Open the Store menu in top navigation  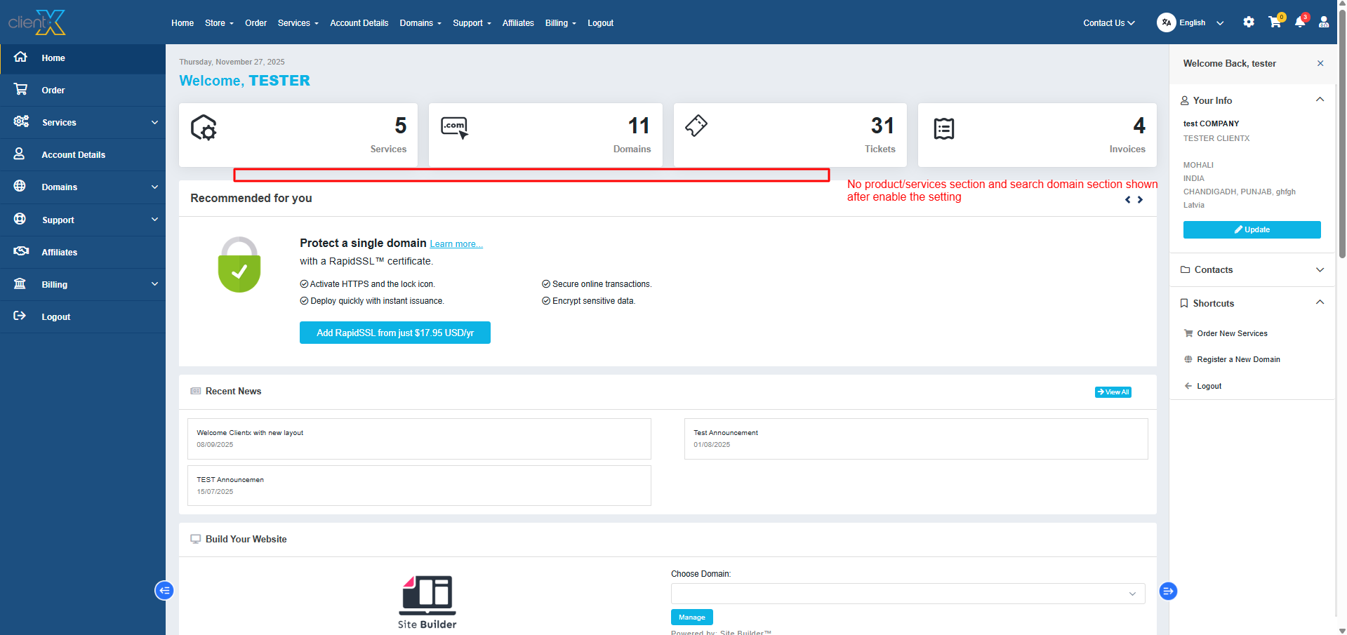219,23
